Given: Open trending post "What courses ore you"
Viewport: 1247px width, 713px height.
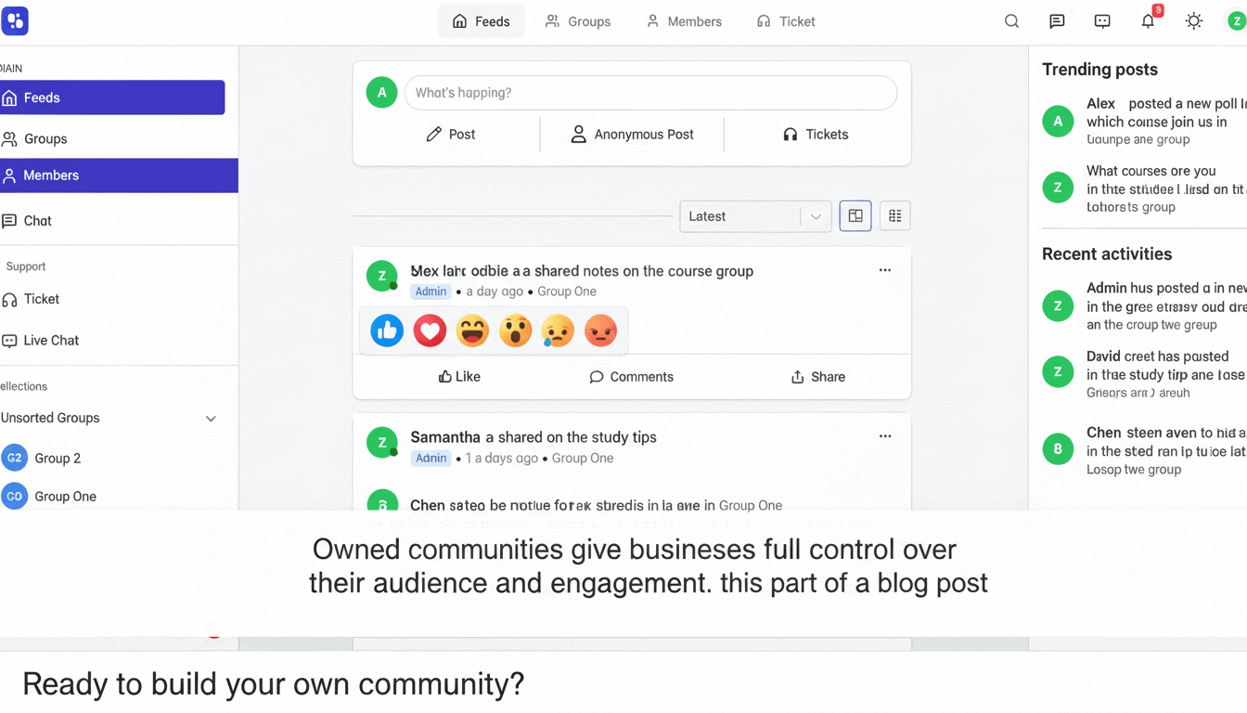Looking at the screenshot, I should (x=1166, y=188).
